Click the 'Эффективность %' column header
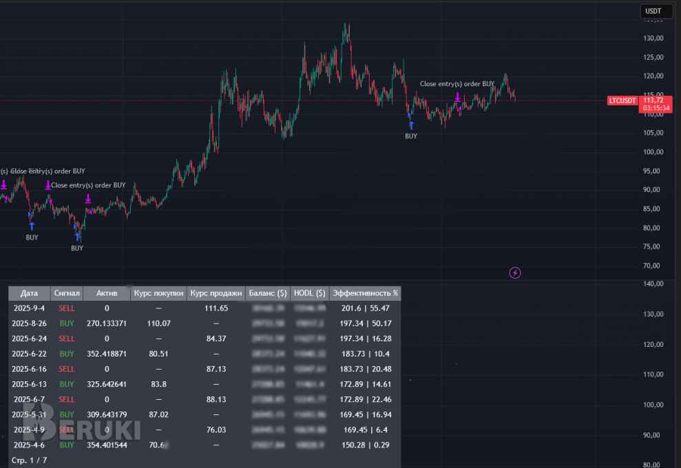681x468 pixels. (365, 293)
